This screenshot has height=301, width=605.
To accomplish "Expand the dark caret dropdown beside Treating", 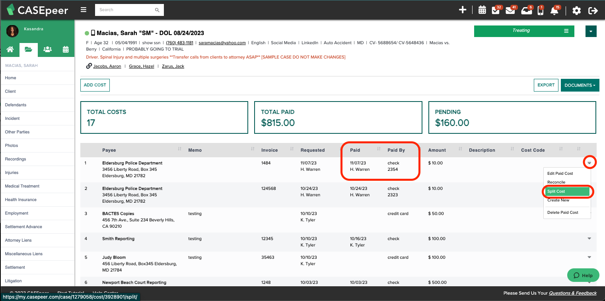I will (x=591, y=31).
